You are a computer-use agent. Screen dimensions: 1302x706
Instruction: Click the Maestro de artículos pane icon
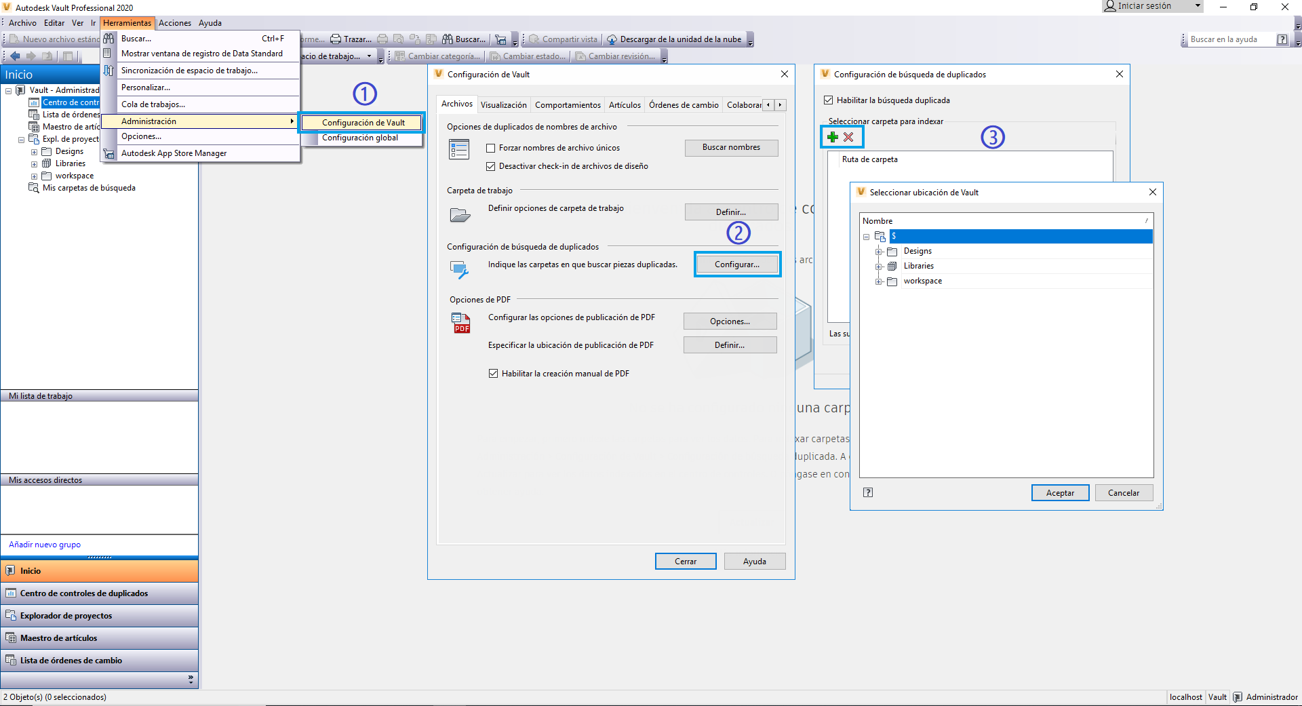[11, 638]
